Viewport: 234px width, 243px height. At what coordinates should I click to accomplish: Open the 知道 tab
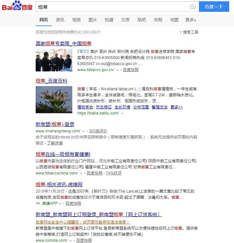(109, 20)
